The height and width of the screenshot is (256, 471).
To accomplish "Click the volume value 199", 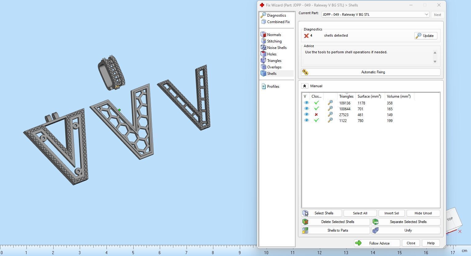I will click(x=390, y=121).
